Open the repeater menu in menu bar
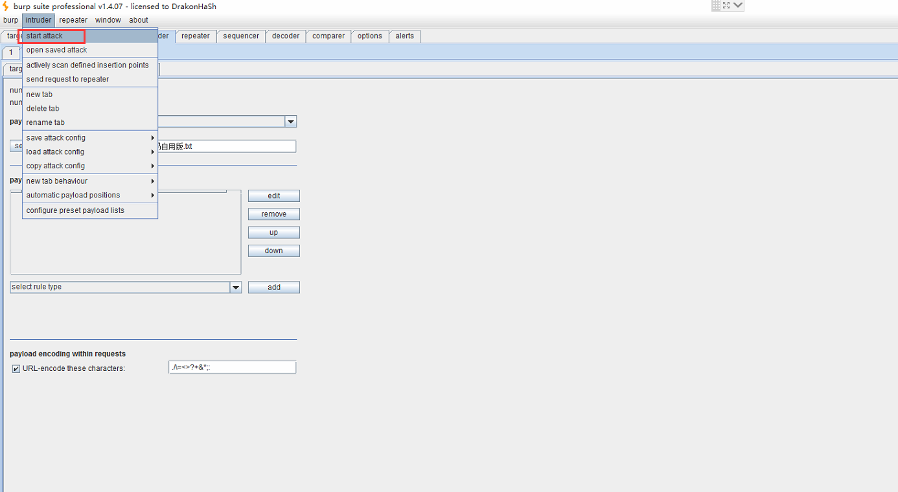 pos(73,20)
